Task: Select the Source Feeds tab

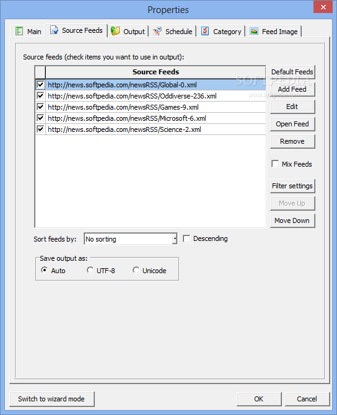Action: tap(76, 30)
